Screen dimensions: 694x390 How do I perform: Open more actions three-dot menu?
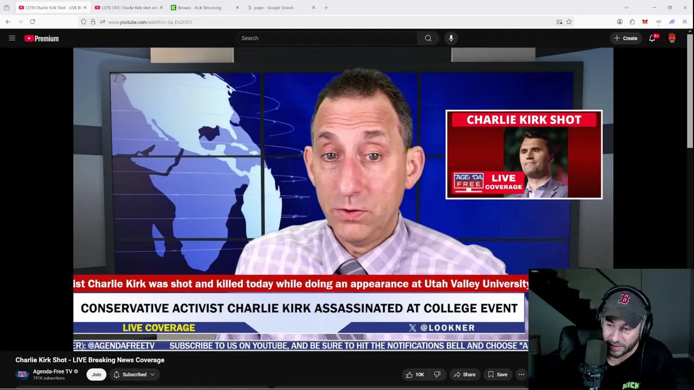(522, 374)
